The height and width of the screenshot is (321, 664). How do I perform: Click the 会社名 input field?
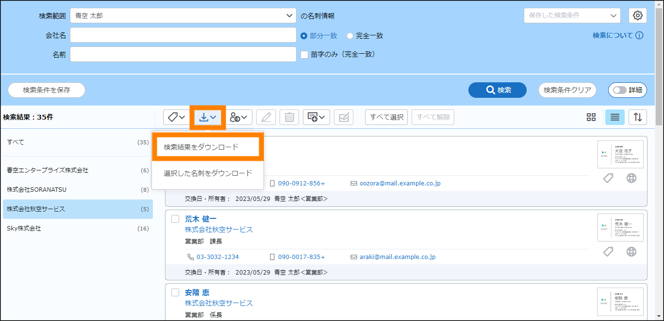pos(183,35)
